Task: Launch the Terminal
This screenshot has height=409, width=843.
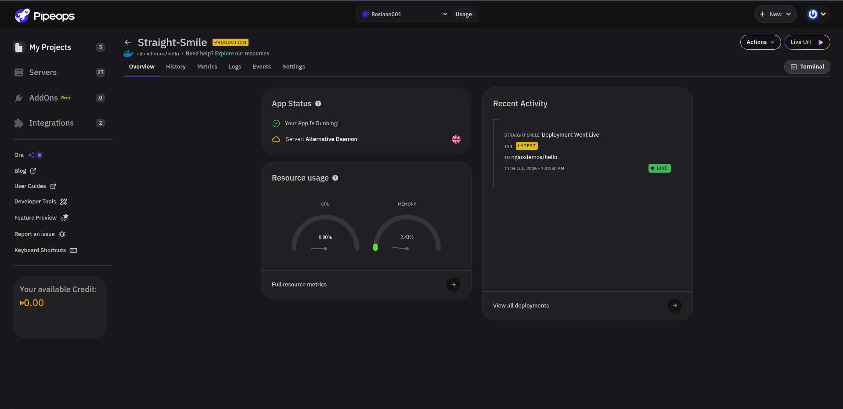Action: (x=807, y=67)
